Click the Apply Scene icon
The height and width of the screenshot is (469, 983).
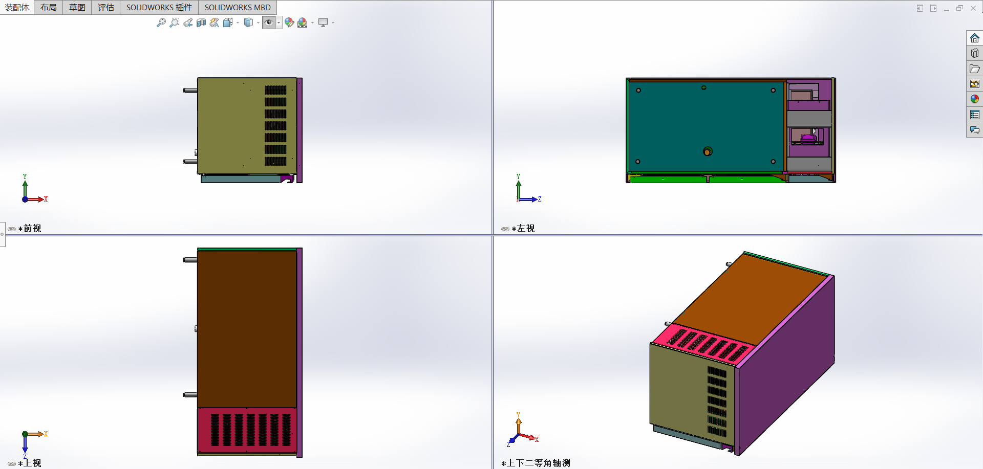coord(303,23)
